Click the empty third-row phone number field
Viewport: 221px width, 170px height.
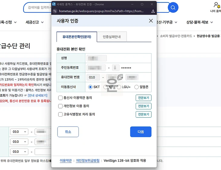(43, 152)
